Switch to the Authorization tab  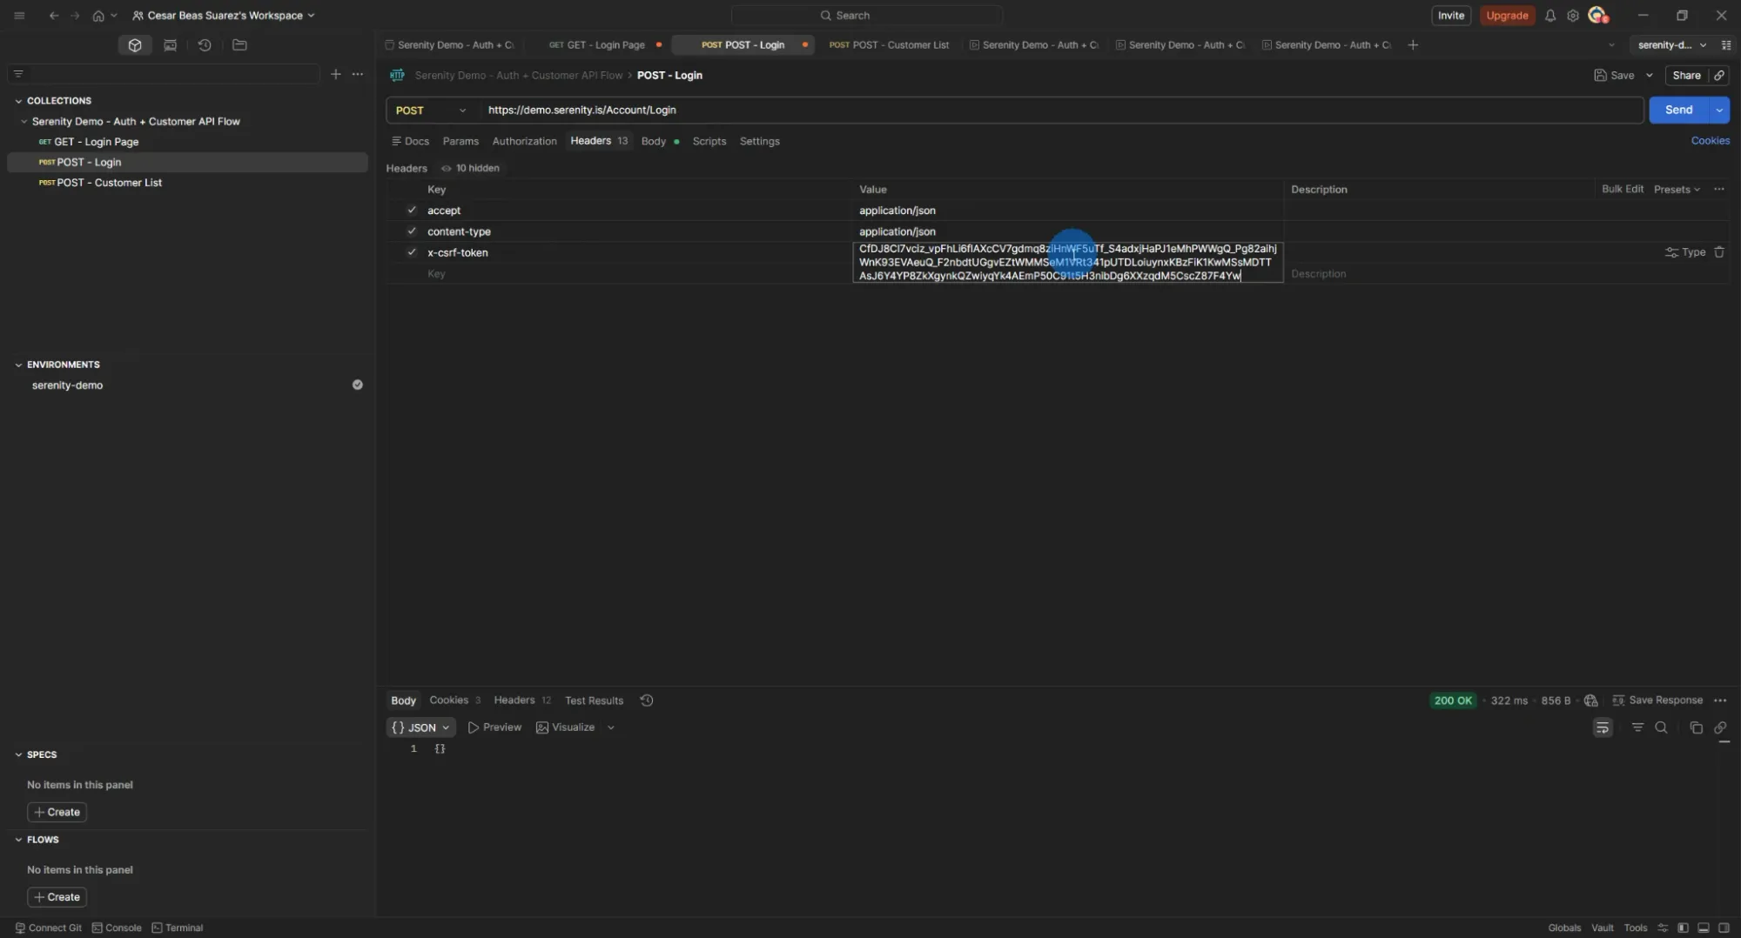pyautogui.click(x=524, y=141)
